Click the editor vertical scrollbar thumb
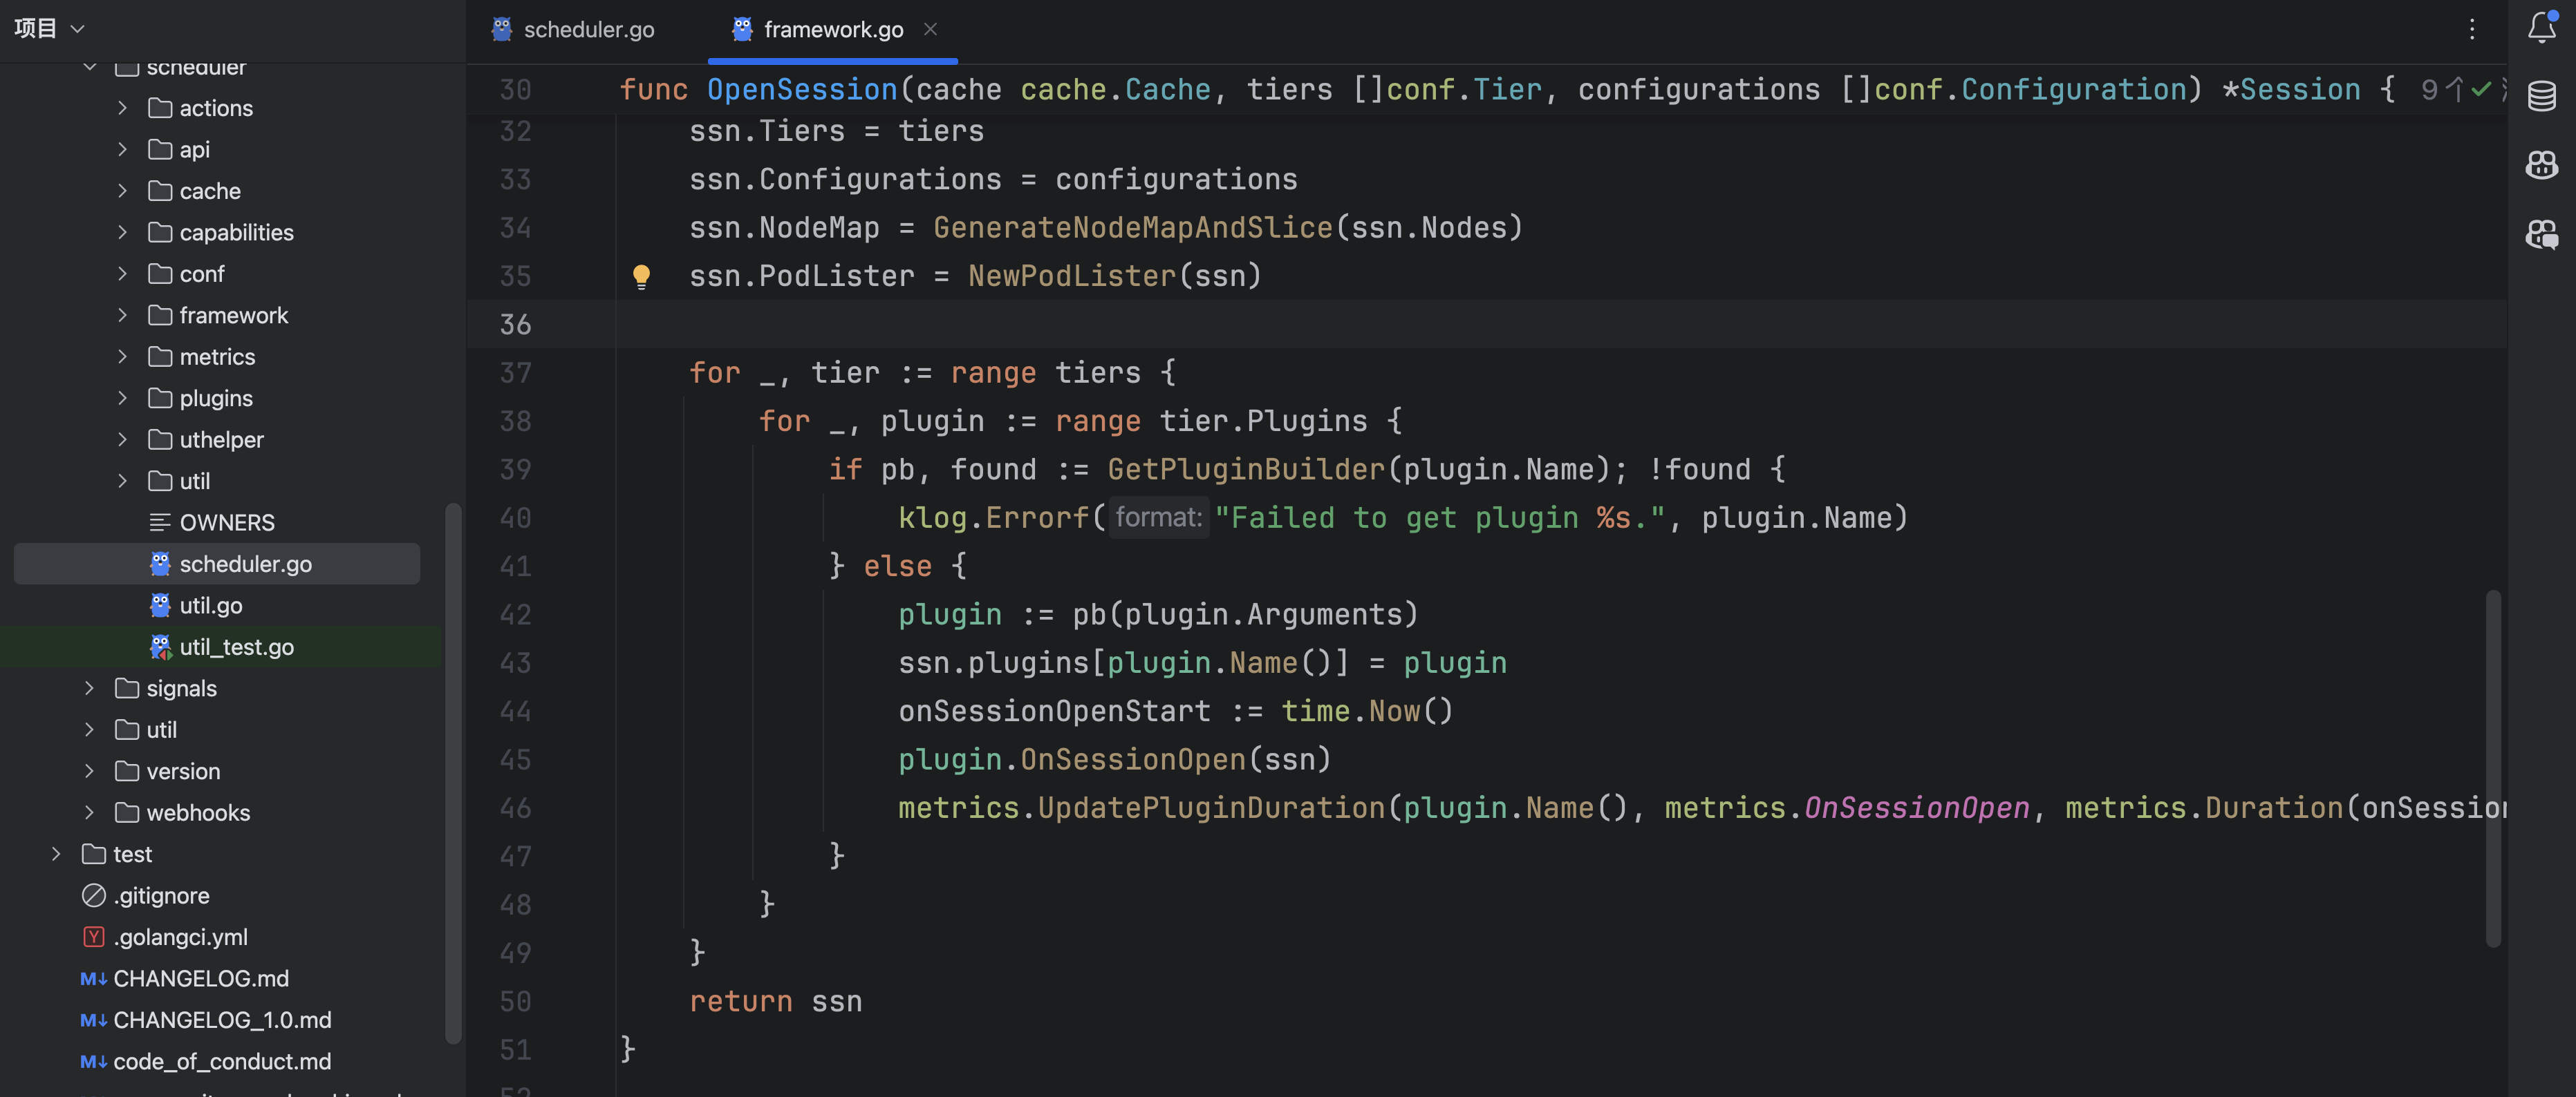This screenshot has width=2576, height=1097. [2493, 770]
